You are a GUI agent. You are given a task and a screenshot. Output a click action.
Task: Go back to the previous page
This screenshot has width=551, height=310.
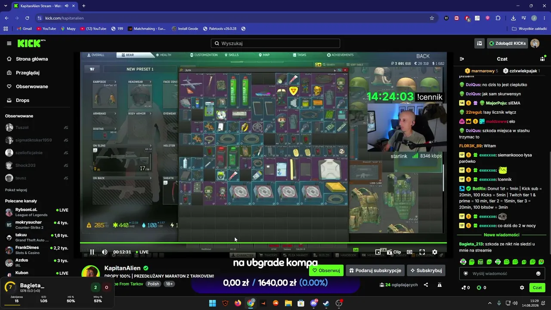point(6,18)
